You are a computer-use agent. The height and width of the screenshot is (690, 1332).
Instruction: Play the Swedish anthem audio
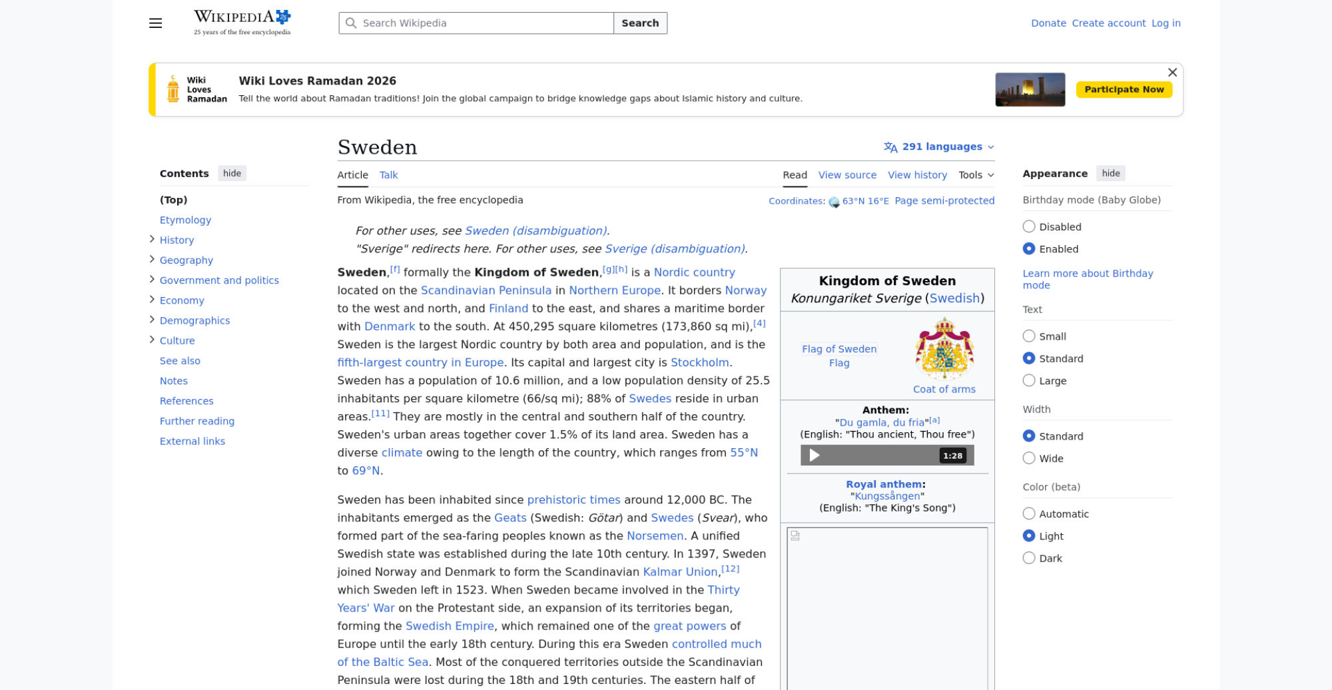[814, 456]
